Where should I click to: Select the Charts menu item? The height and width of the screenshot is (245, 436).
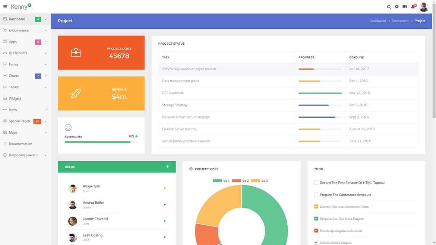[x=25, y=76]
